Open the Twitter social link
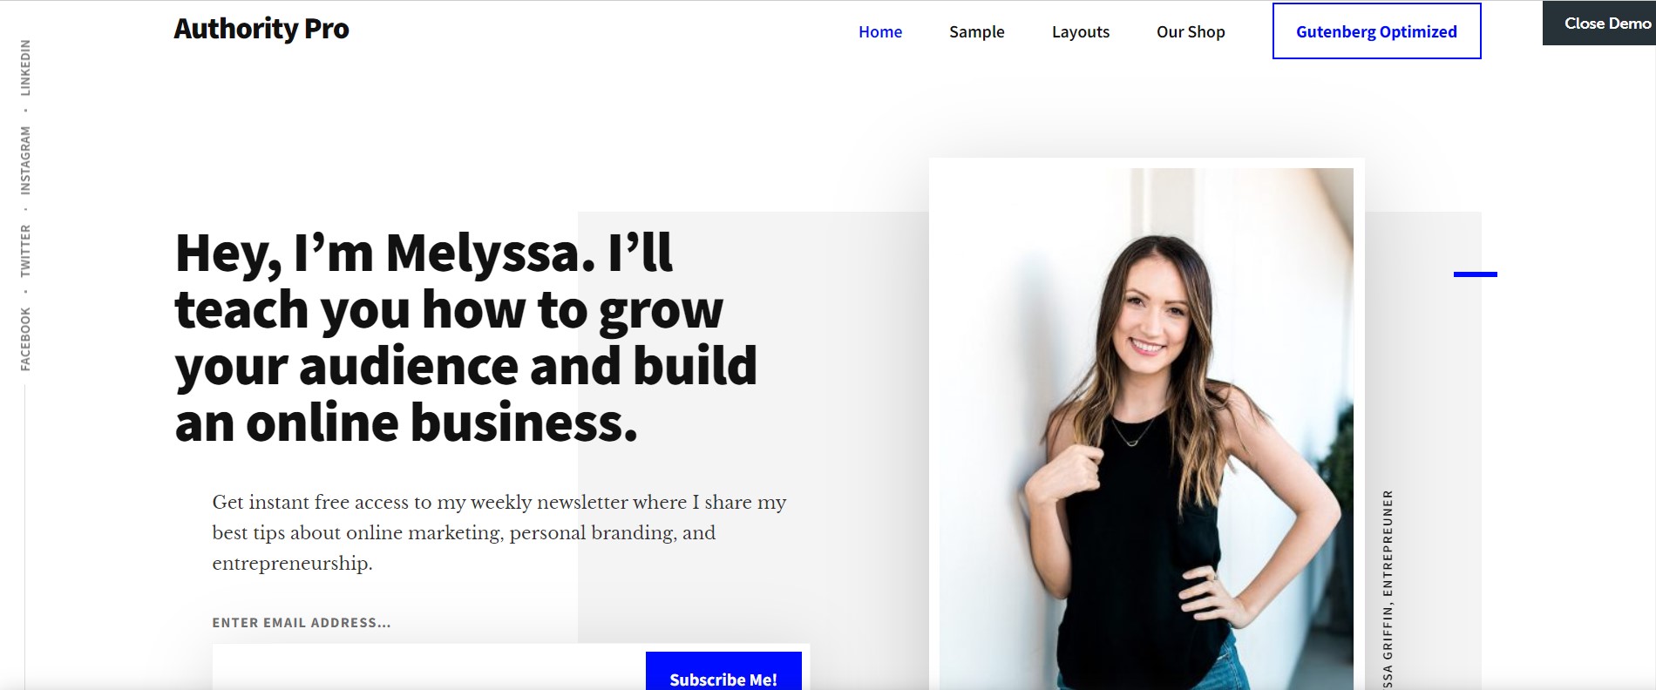The width and height of the screenshot is (1656, 690). pyautogui.click(x=25, y=251)
